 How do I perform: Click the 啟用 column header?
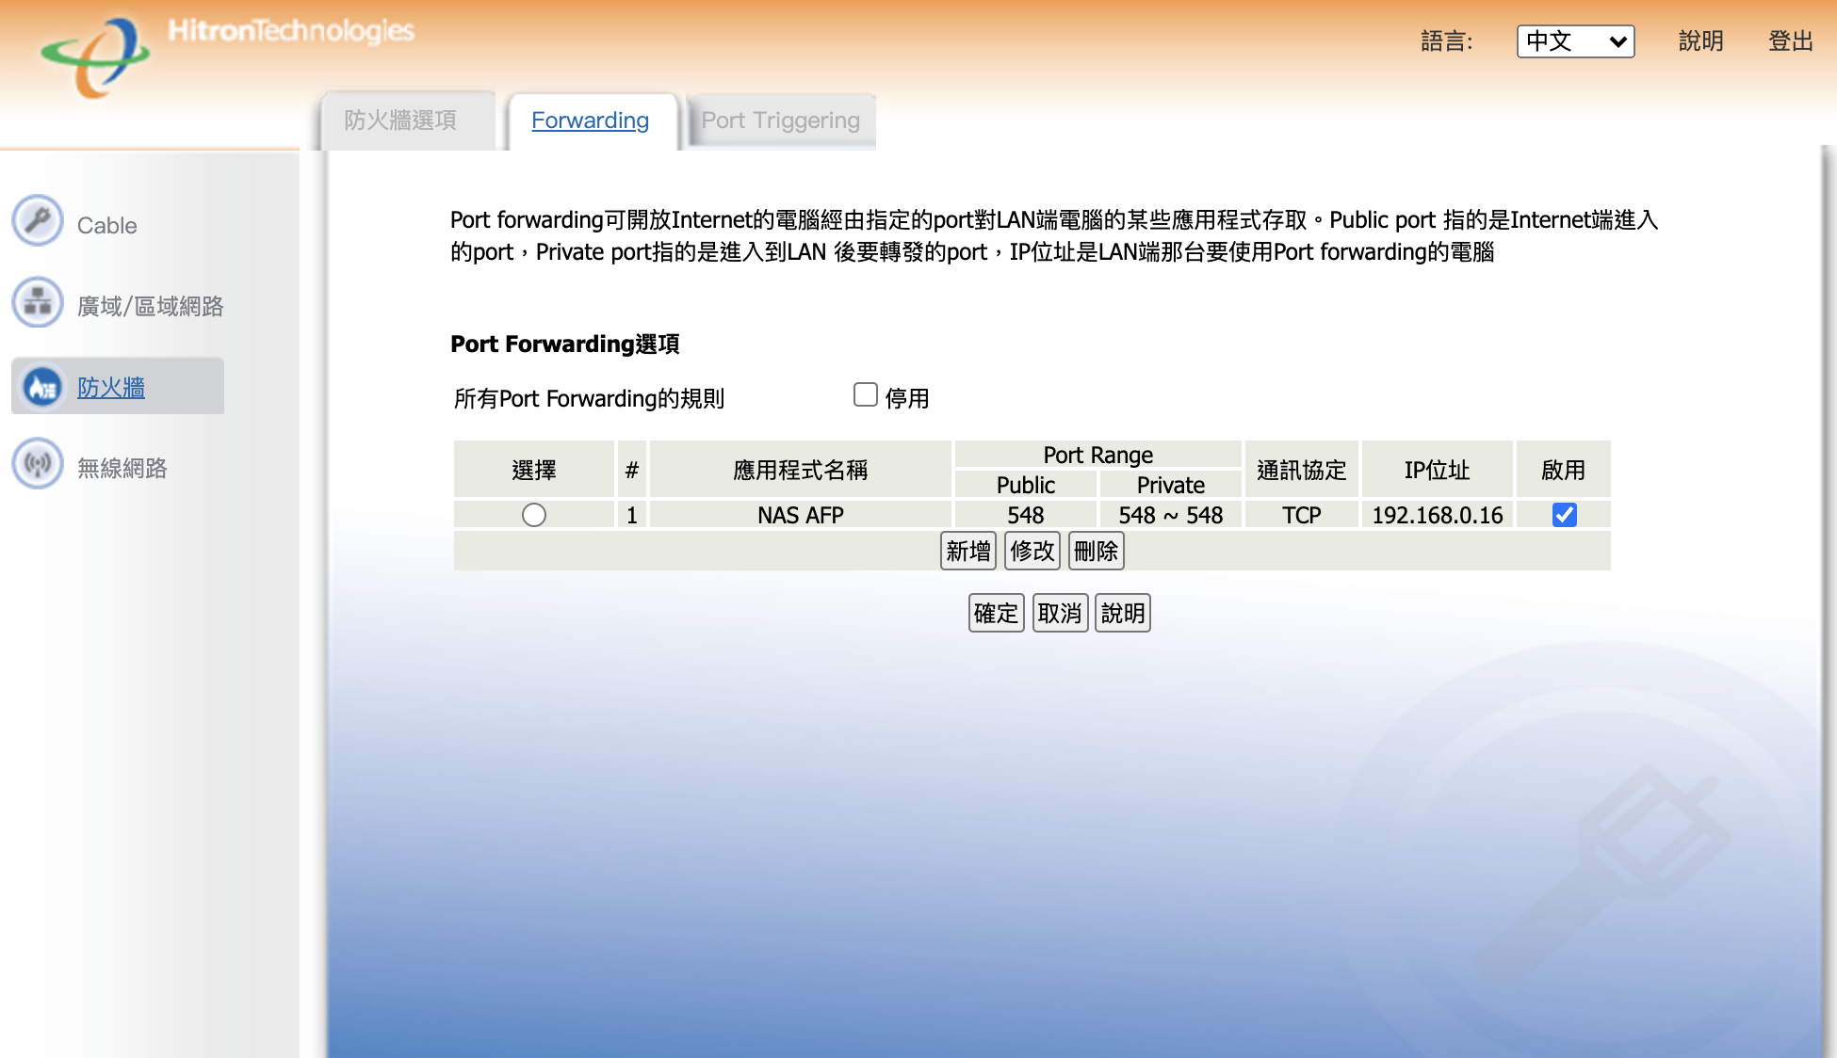(1564, 470)
